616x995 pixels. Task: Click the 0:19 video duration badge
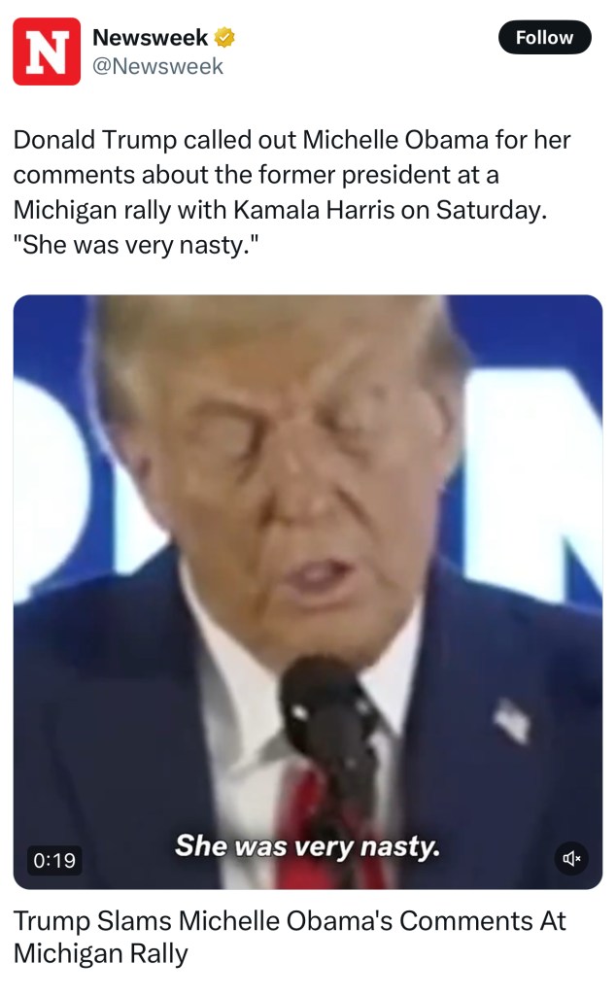(x=54, y=861)
